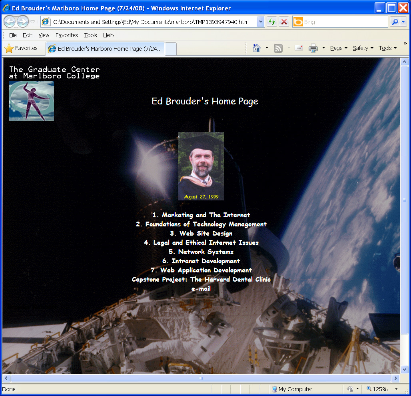411x396 pixels.
Task: Click the Back navigation arrow button
Action: click(x=10, y=22)
